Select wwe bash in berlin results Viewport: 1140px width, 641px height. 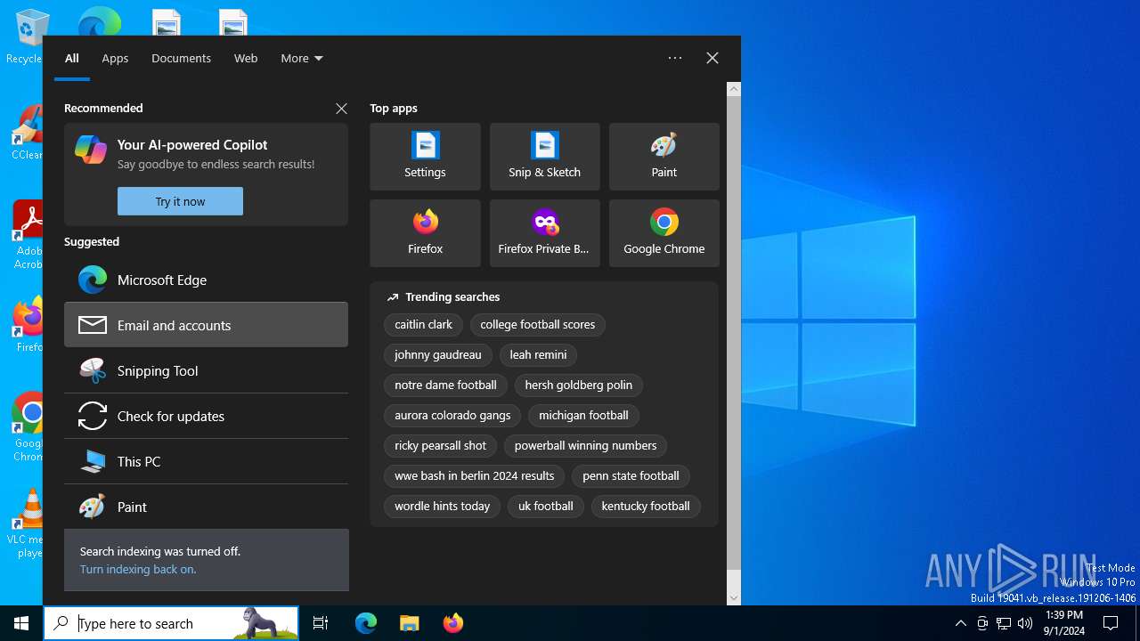coord(475,476)
